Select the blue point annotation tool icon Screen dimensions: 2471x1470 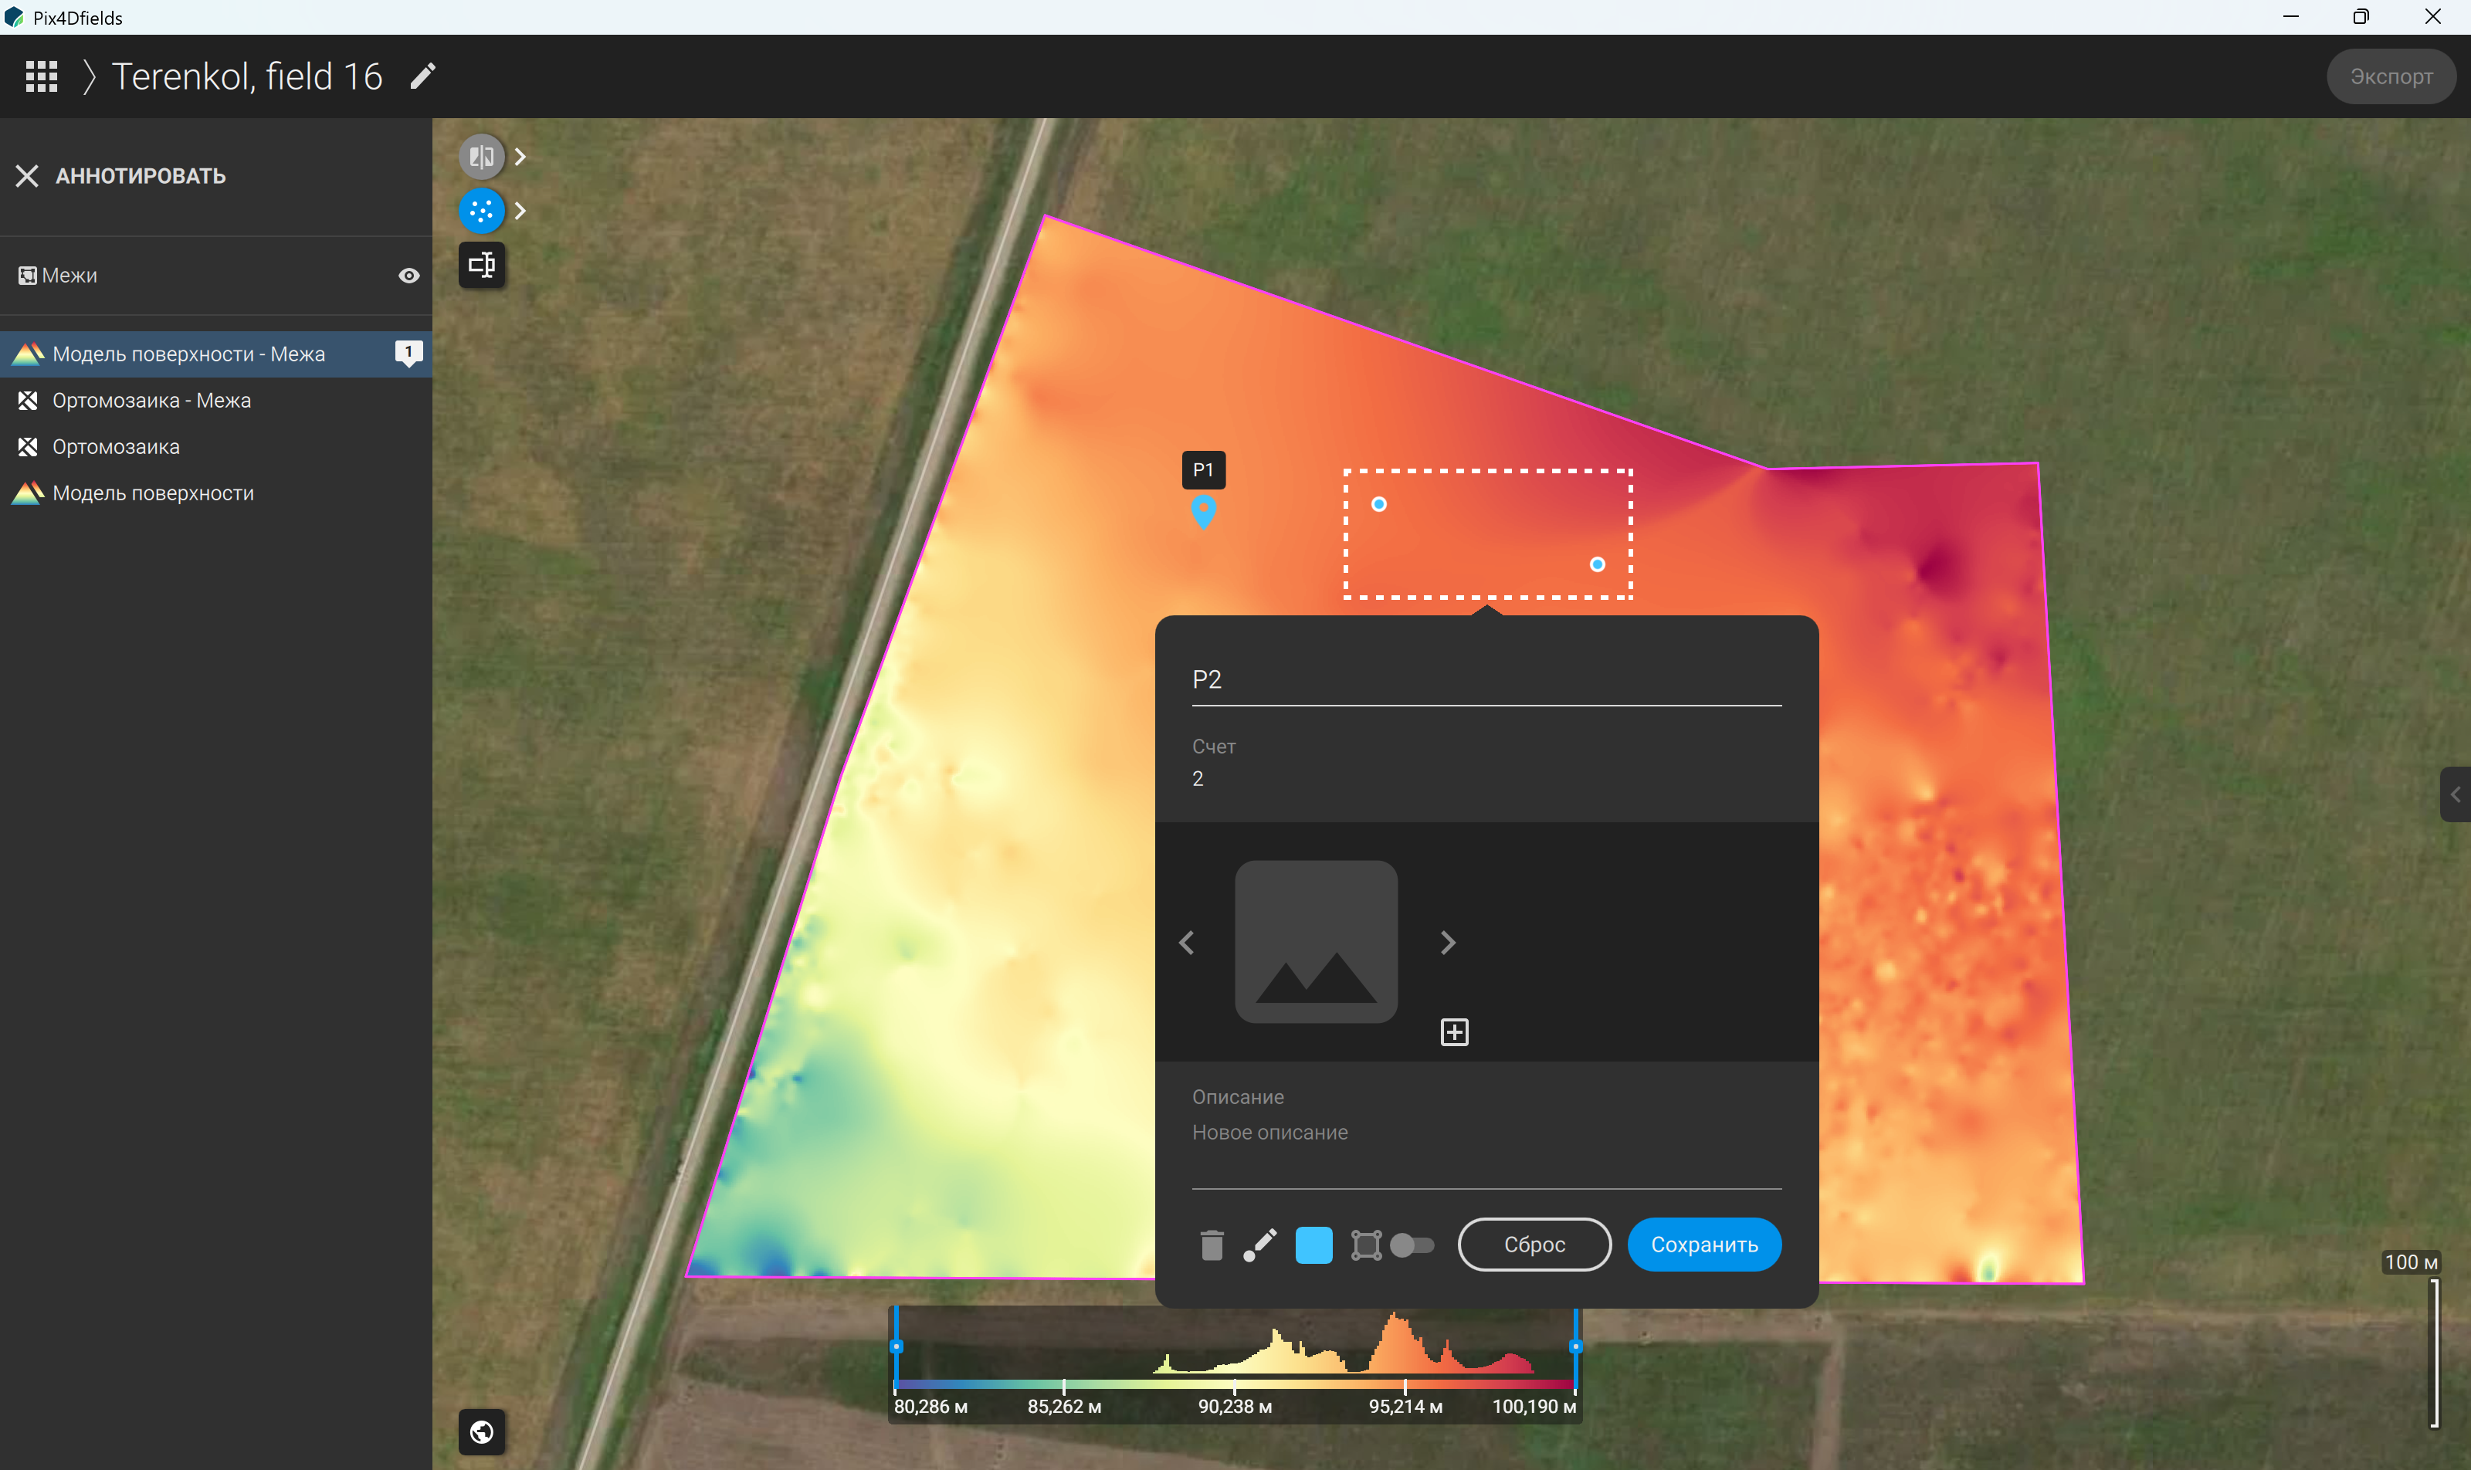coord(482,211)
